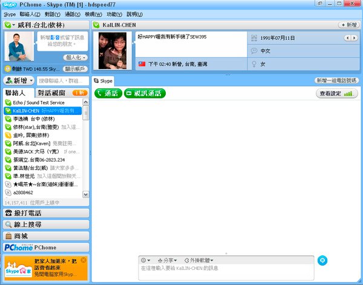363x285 pixels.
Task: Click away-status icon next to 金吟, 屏東(依林)
Action: click(x=8, y=135)
